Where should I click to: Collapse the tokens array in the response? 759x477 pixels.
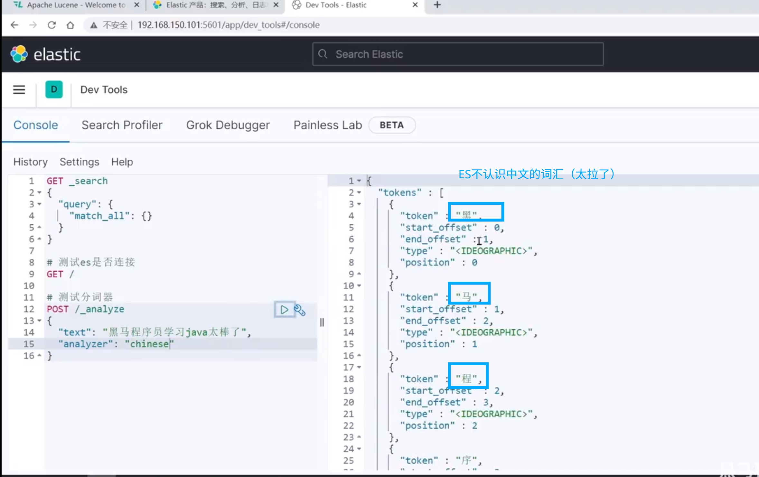click(359, 192)
